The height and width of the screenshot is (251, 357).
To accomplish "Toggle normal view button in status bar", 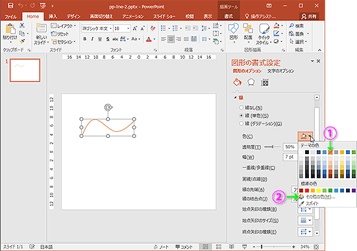I will (x=205, y=246).
